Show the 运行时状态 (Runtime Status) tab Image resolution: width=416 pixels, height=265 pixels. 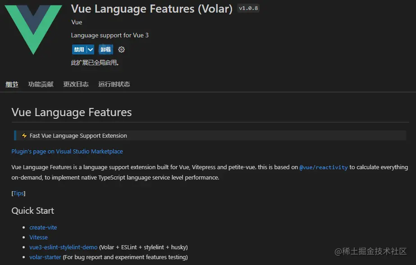114,84
